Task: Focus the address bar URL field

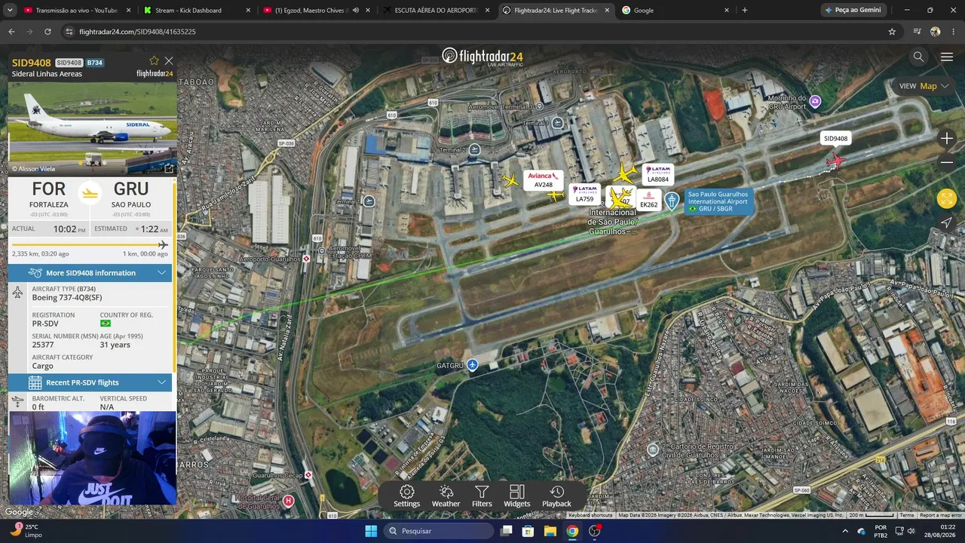Action: pyautogui.click(x=475, y=32)
